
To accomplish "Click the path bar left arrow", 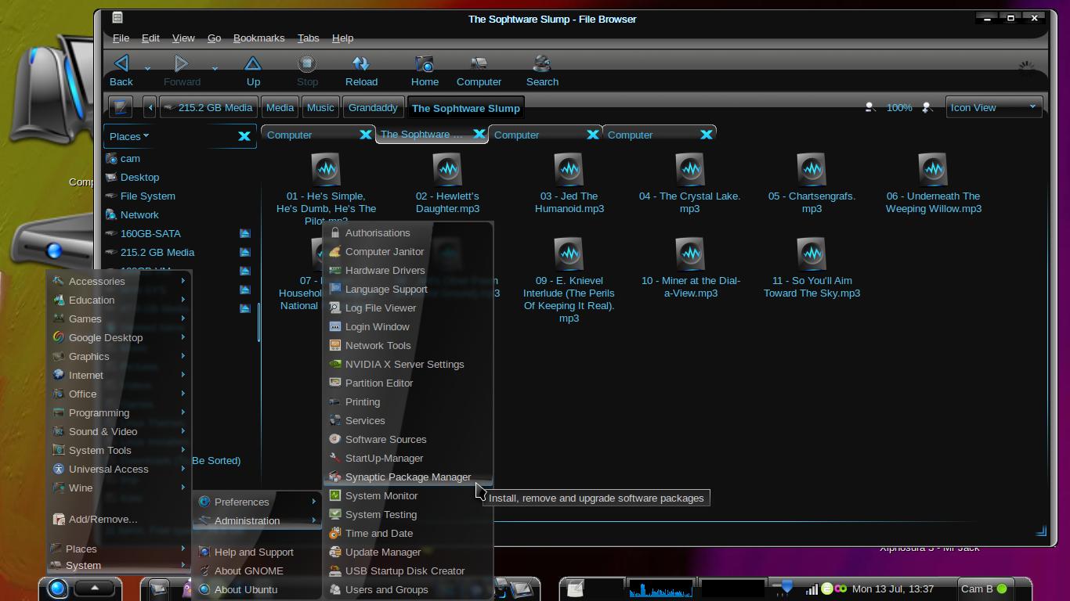I will [x=150, y=107].
